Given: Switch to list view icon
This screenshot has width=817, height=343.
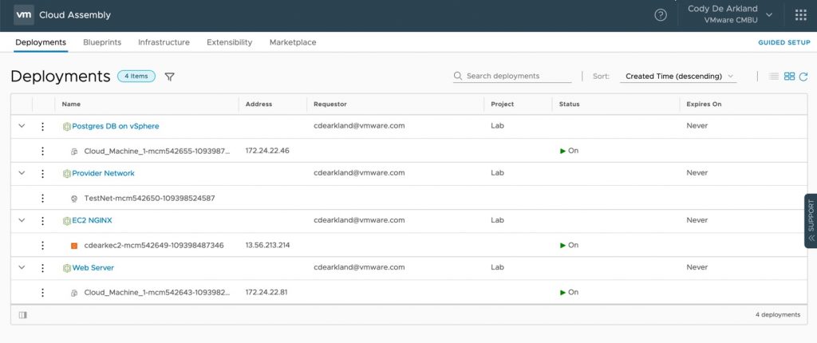Looking at the screenshot, I should [774, 76].
